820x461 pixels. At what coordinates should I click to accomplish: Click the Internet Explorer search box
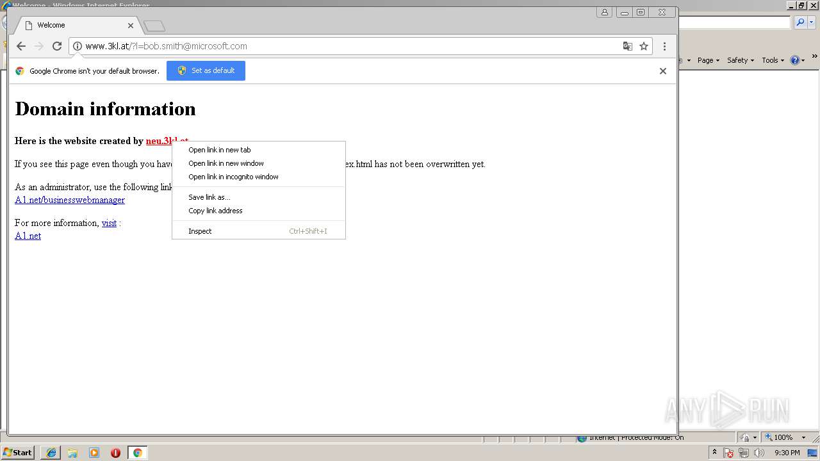pos(734,22)
